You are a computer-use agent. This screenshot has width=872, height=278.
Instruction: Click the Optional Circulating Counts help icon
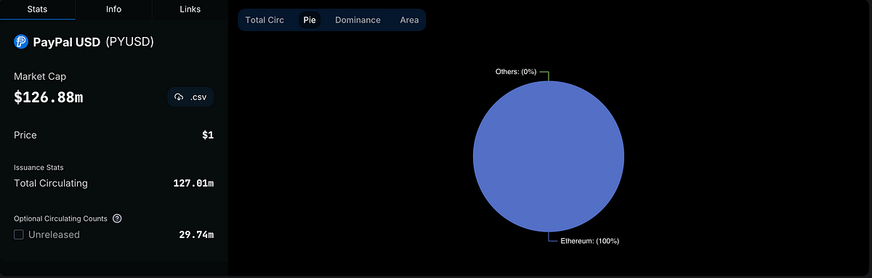tap(117, 218)
